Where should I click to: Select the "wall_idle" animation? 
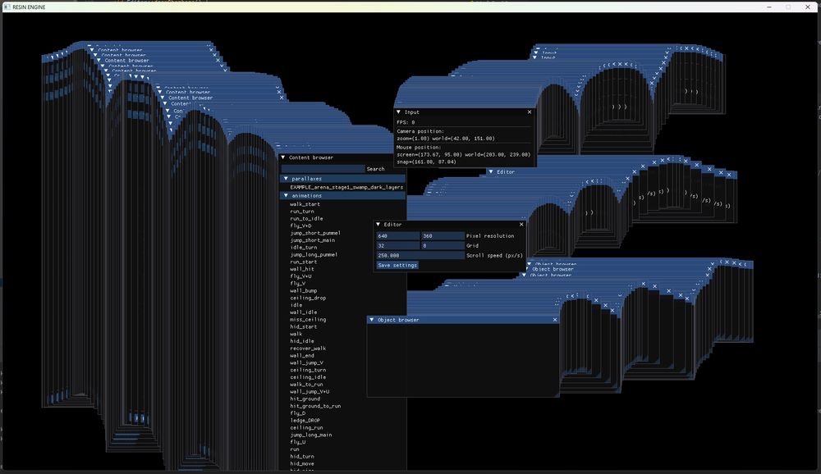(x=304, y=312)
